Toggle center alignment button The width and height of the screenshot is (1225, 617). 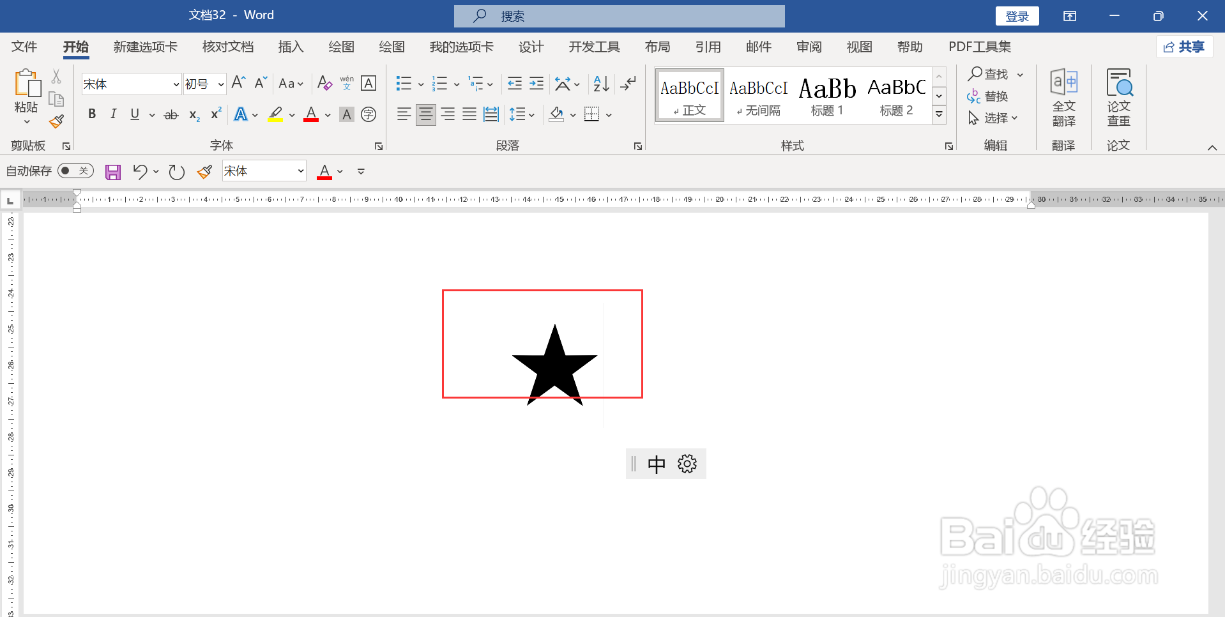pos(425,114)
